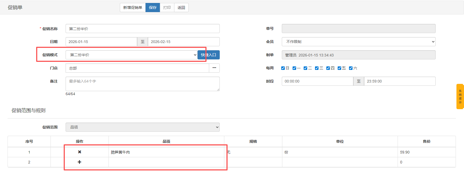The height and width of the screenshot is (175, 464).
Task: Click the start date field 2026-01-15
Action: click(101, 42)
